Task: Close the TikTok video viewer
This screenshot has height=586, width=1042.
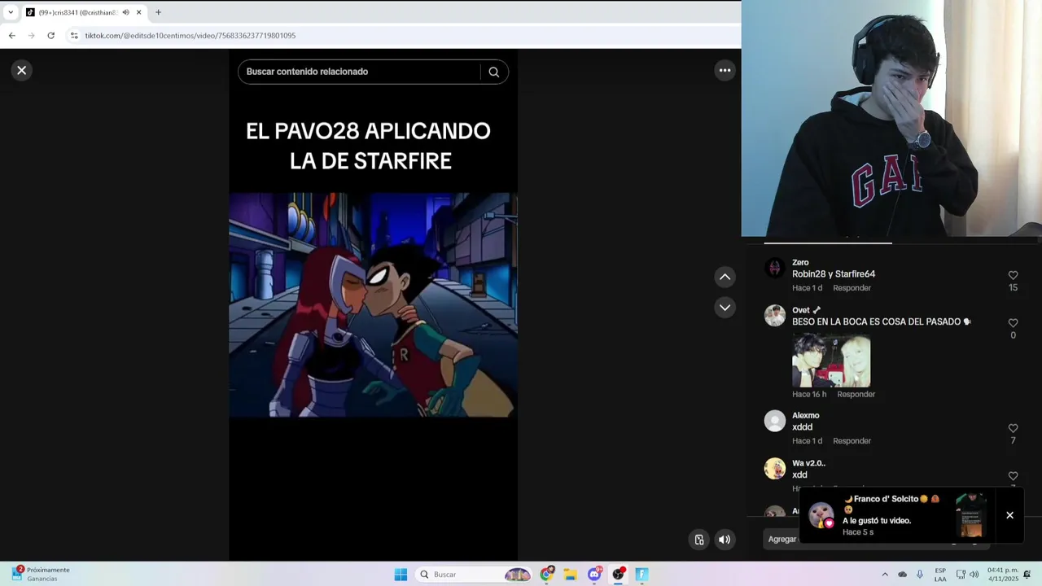Action: 22,70
